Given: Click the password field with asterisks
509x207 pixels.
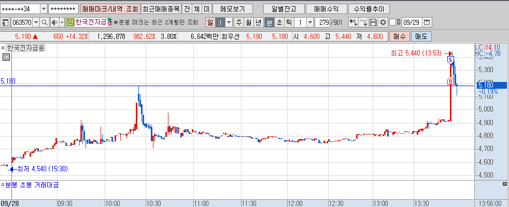Looking at the screenshot, I should coord(64,9).
